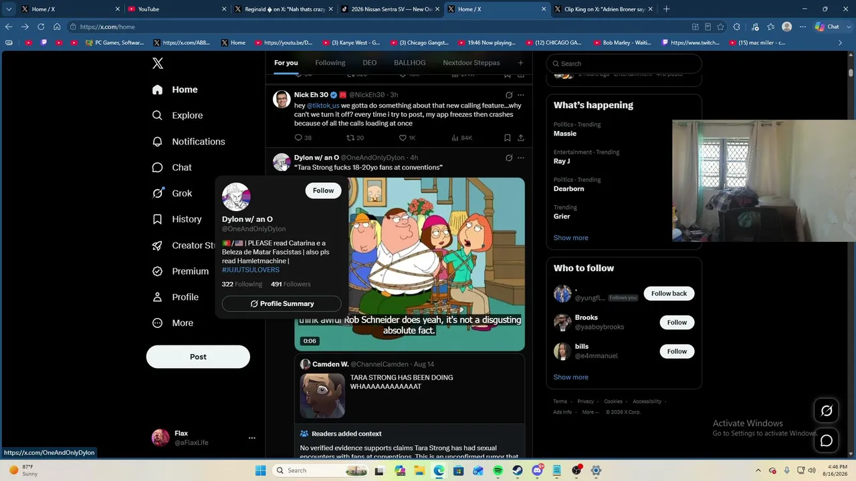Open Notifications in the X sidebar

(x=189, y=142)
